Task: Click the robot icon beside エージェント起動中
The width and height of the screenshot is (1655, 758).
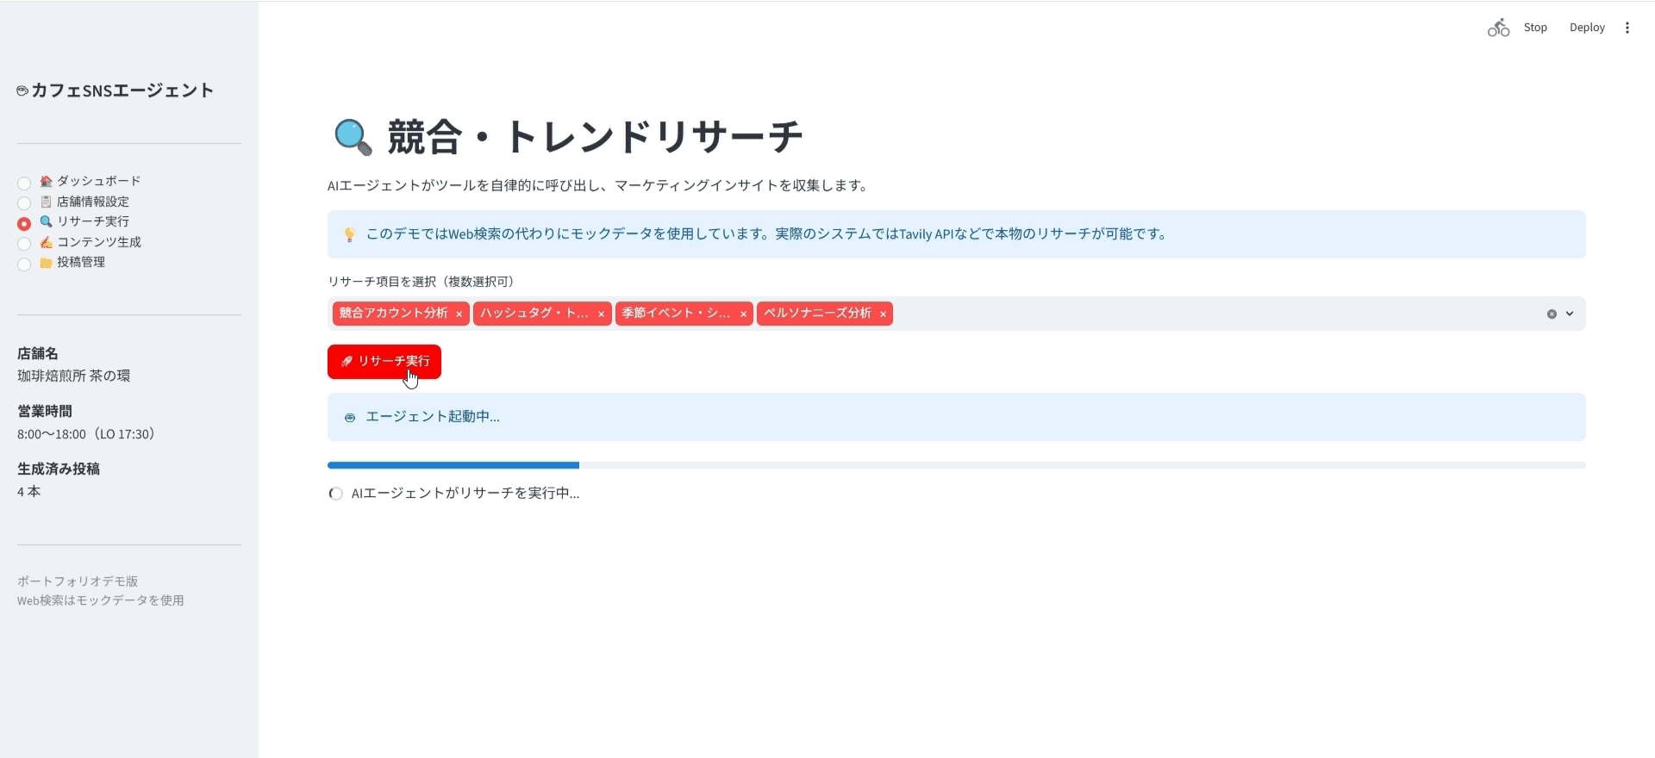Action: tap(349, 418)
